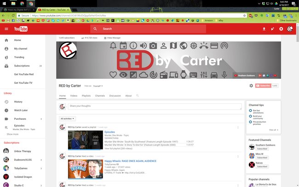Toggle Subscribed for Xaicas
Image resolution: width=299 pixels, height=187 pixels.
262,167
